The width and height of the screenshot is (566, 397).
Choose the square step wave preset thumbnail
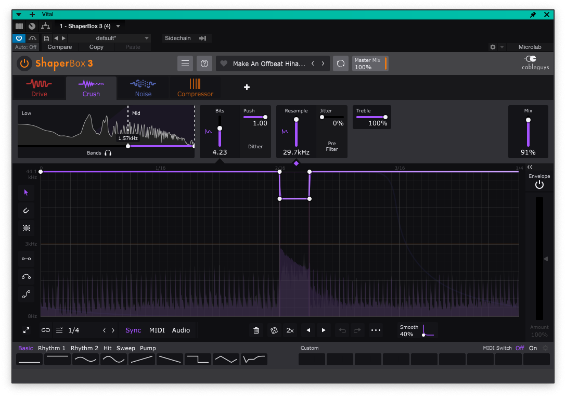coord(198,360)
